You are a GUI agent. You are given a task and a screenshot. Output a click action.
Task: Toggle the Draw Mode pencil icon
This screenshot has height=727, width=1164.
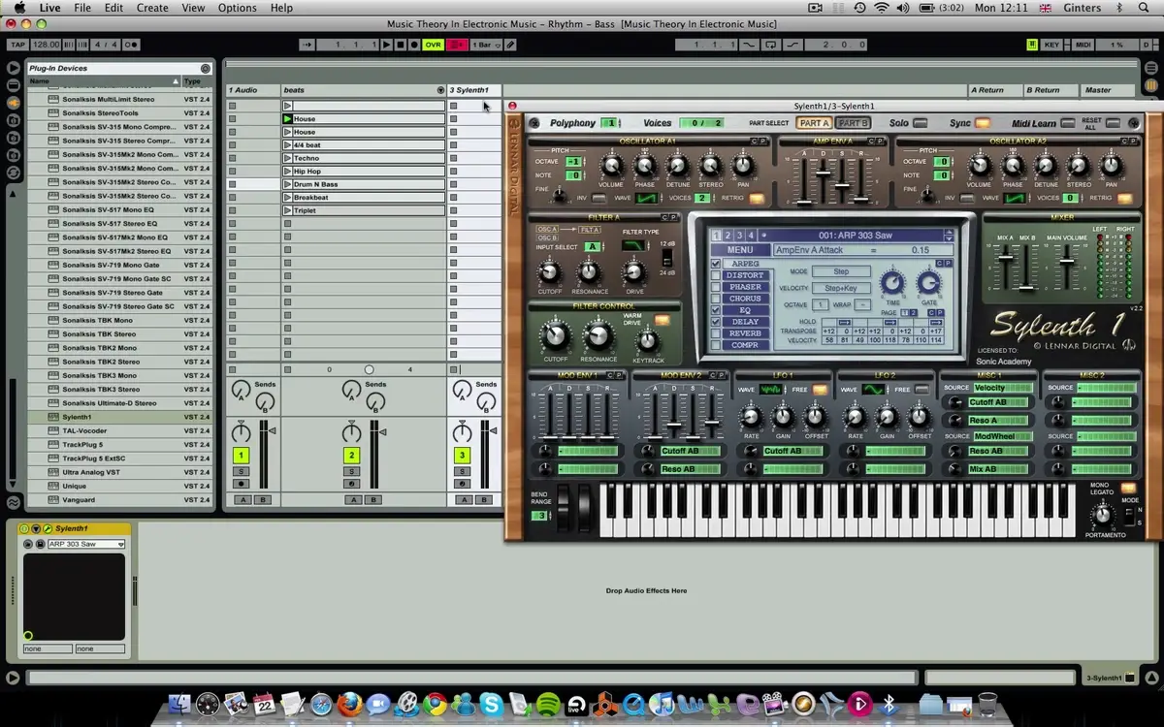[x=510, y=45]
